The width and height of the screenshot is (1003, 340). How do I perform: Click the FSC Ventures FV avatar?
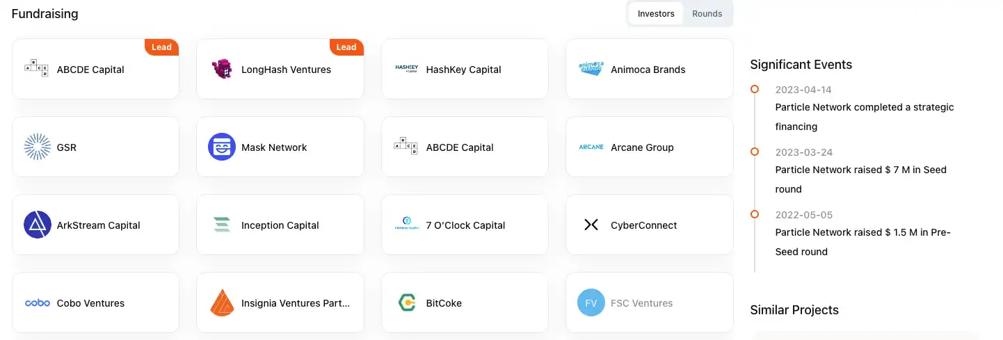591,303
